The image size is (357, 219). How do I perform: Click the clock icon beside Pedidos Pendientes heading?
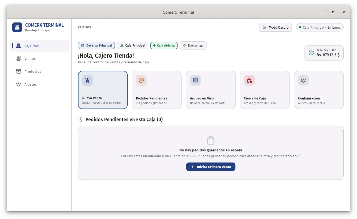(81, 120)
